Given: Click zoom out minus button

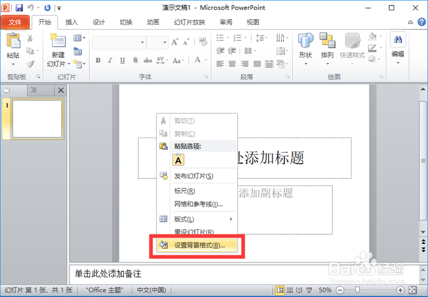Looking at the screenshot, I should tap(340, 290).
